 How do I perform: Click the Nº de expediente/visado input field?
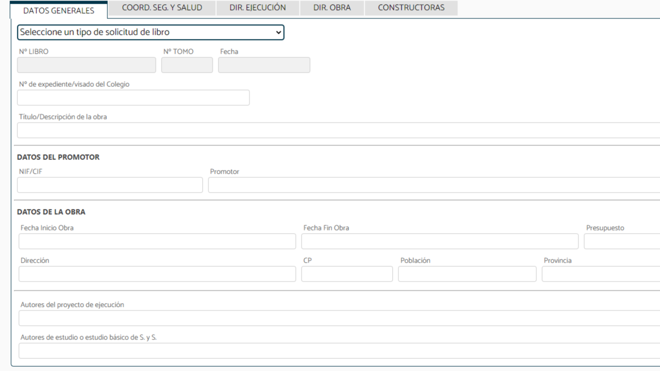pyautogui.click(x=133, y=98)
